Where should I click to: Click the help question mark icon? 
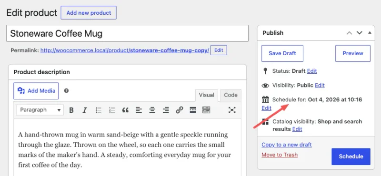click(x=66, y=91)
